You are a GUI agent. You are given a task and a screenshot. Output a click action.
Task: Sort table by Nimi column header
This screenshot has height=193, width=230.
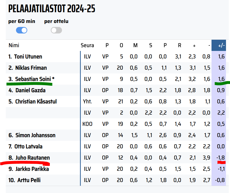click(x=14, y=45)
